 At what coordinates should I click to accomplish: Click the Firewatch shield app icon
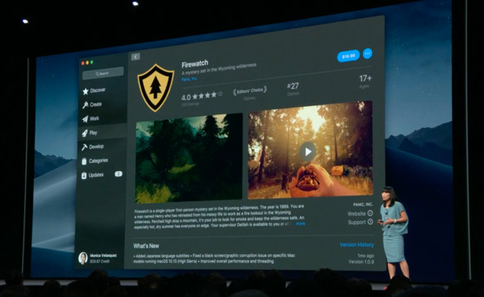click(156, 88)
